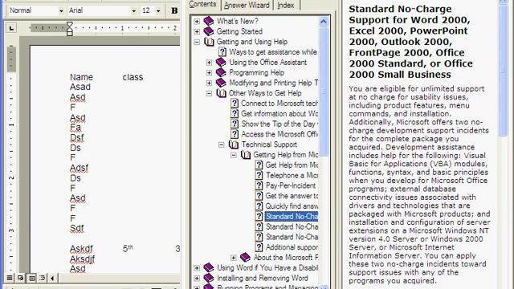Click topic icon for Telephone a Microsoft
The width and height of the screenshot is (514, 289).
259,175
